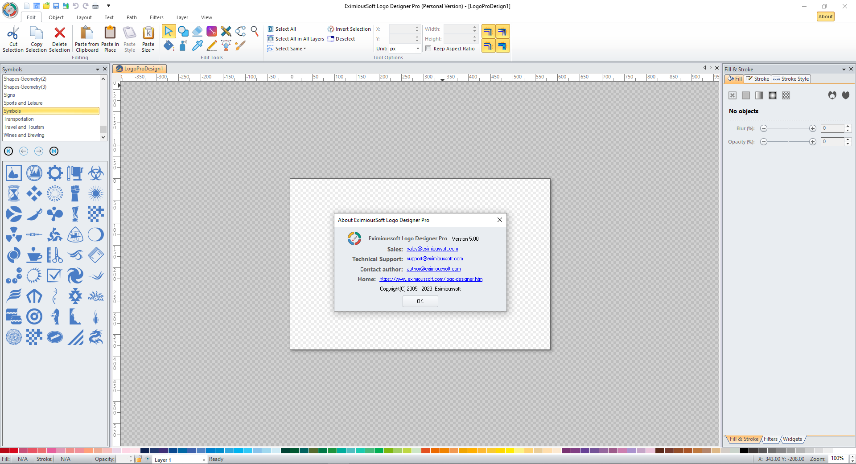Screen dimensions: 856x464
Task: Click the Print icon in quick access toolbar
Action: (x=95, y=6)
